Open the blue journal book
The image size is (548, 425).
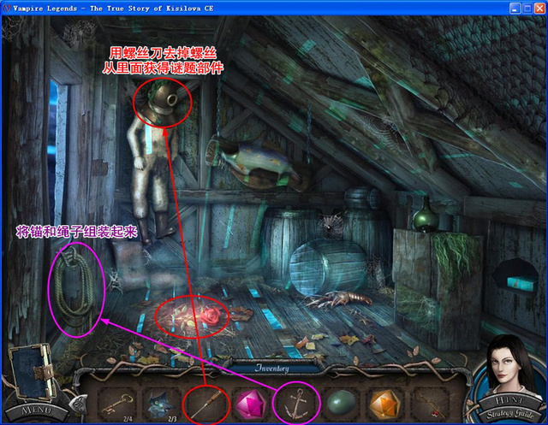32,370
